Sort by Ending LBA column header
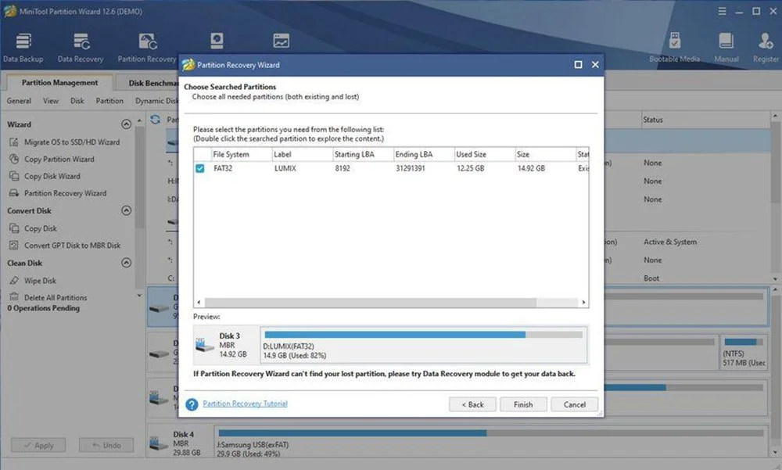Screen dimensions: 782x470 click(x=424, y=154)
